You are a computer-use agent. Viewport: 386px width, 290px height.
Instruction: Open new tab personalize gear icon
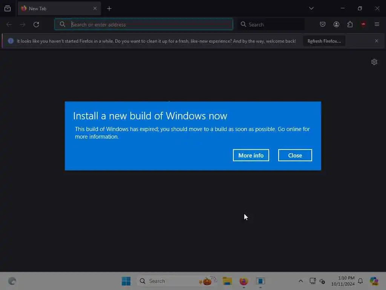tap(374, 62)
